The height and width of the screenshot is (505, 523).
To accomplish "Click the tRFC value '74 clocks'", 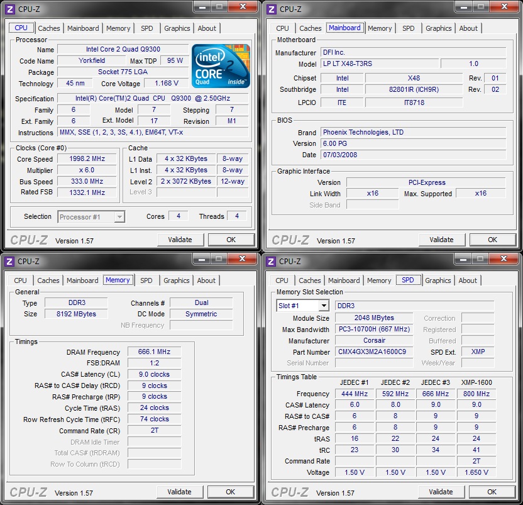I will [155, 419].
